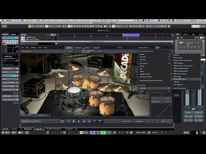Toggle the cycle button in Cubase transport
The image size is (206, 154).
(x=92, y=133)
